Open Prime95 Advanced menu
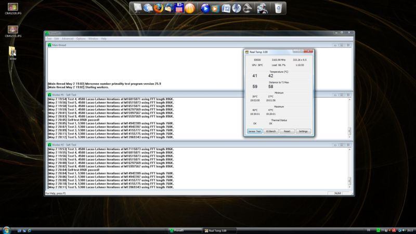 coord(68,38)
